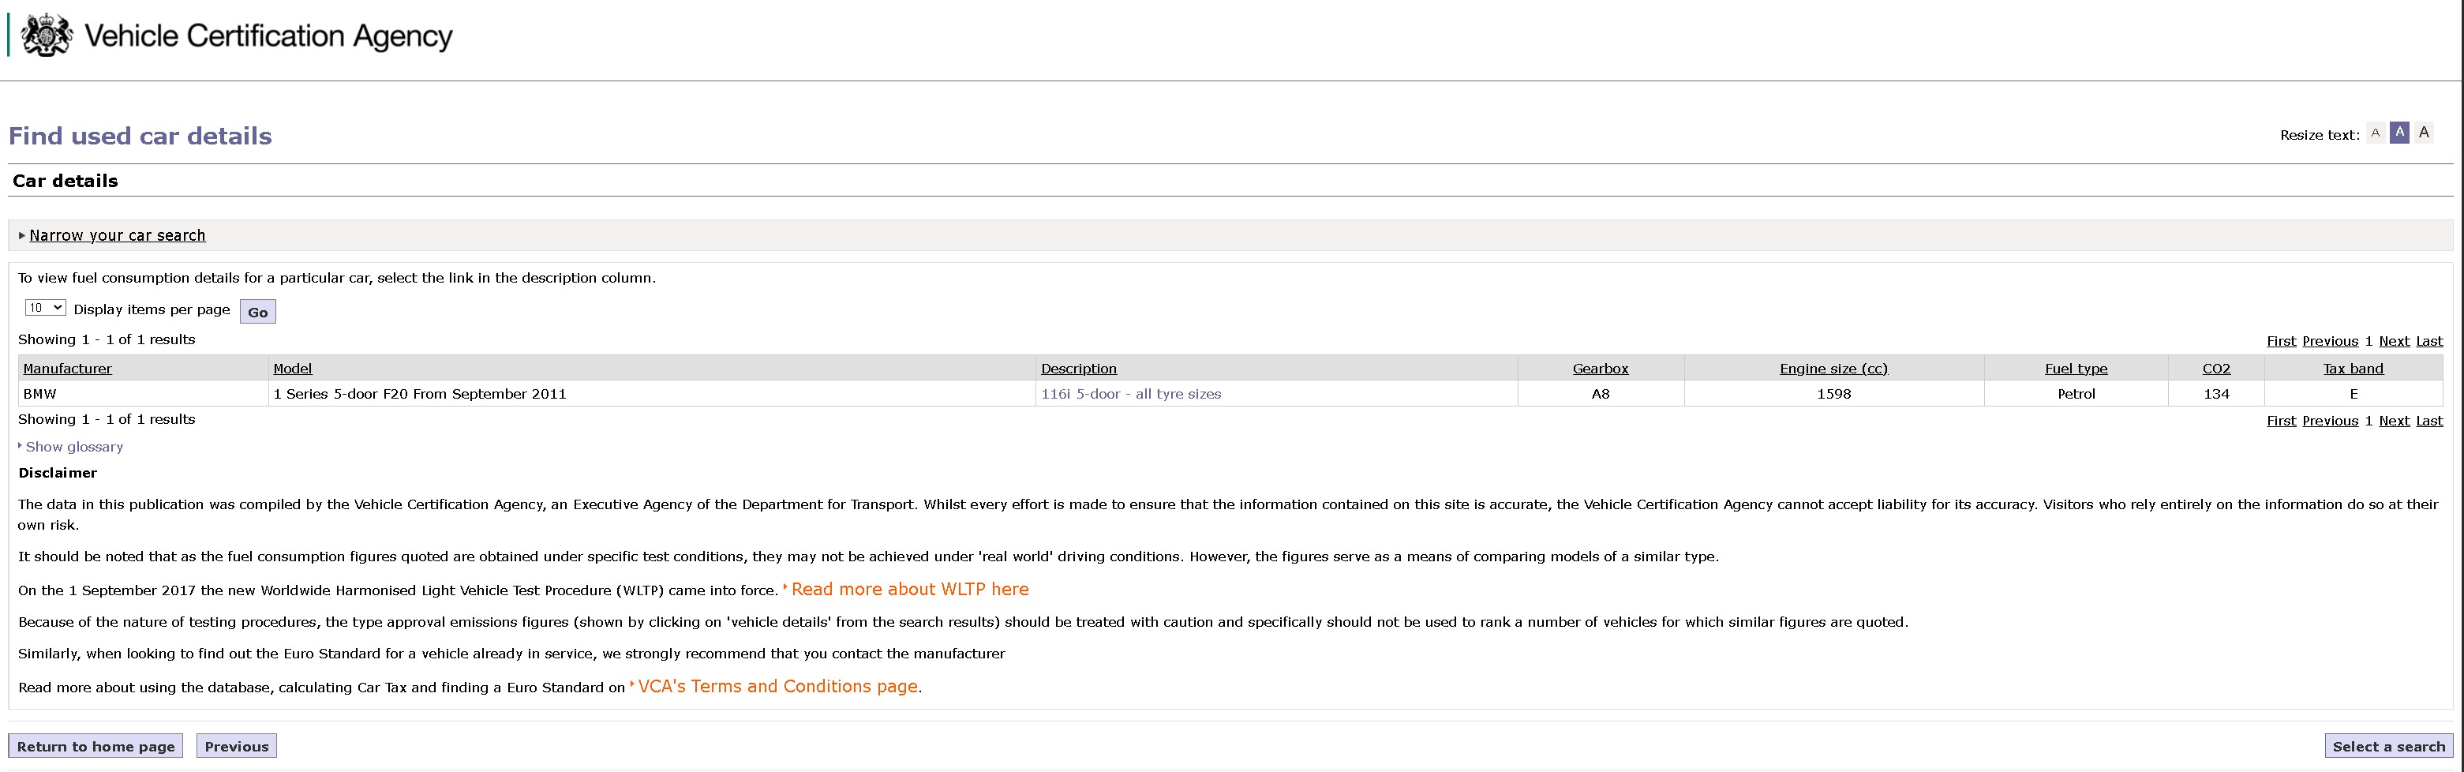Screen dimensions: 2464x772
Task: Sort results by Manufacturer column
Action: [x=67, y=369]
